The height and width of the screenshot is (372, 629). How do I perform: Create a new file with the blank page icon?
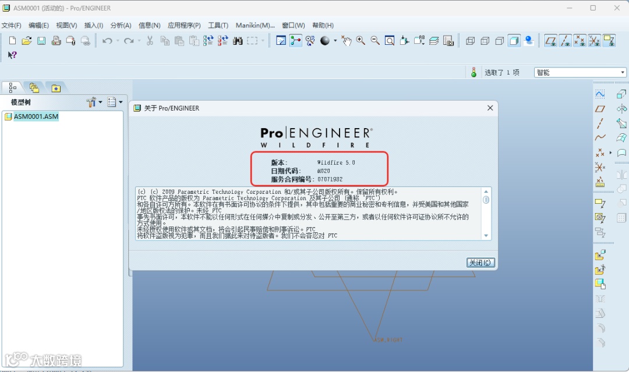tap(12, 41)
